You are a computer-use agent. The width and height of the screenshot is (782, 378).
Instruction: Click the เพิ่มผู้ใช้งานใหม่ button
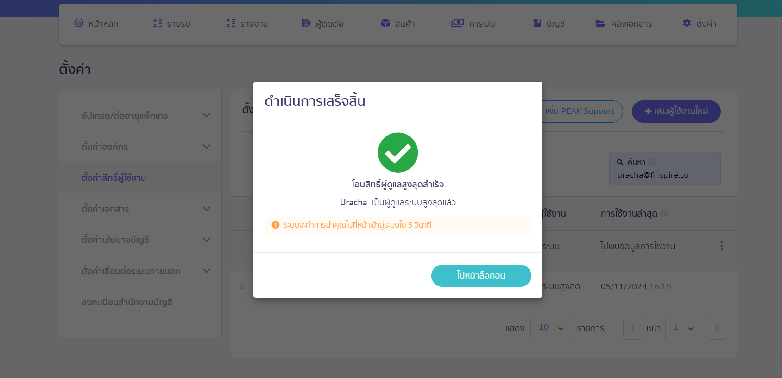click(676, 112)
